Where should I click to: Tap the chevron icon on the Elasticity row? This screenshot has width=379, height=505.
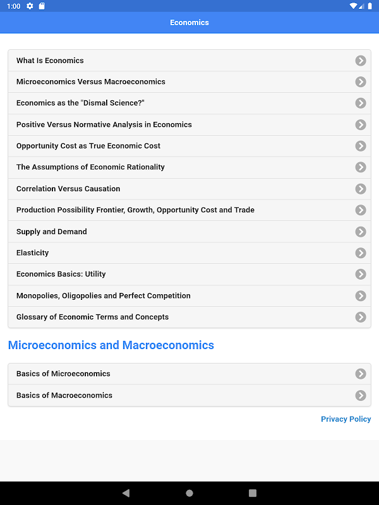click(x=361, y=253)
